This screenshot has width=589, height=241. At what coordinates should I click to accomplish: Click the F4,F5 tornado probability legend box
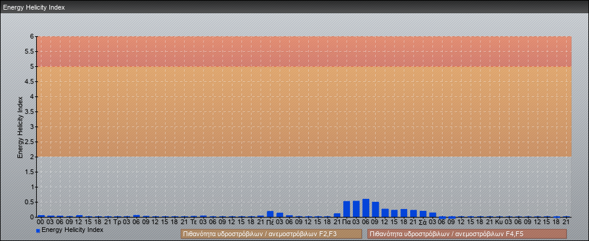pyautogui.click(x=467, y=234)
